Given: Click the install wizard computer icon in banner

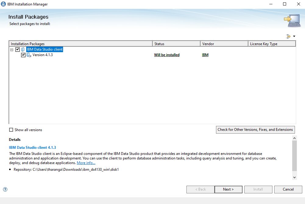Looking at the screenshot, I should tap(292, 20).
